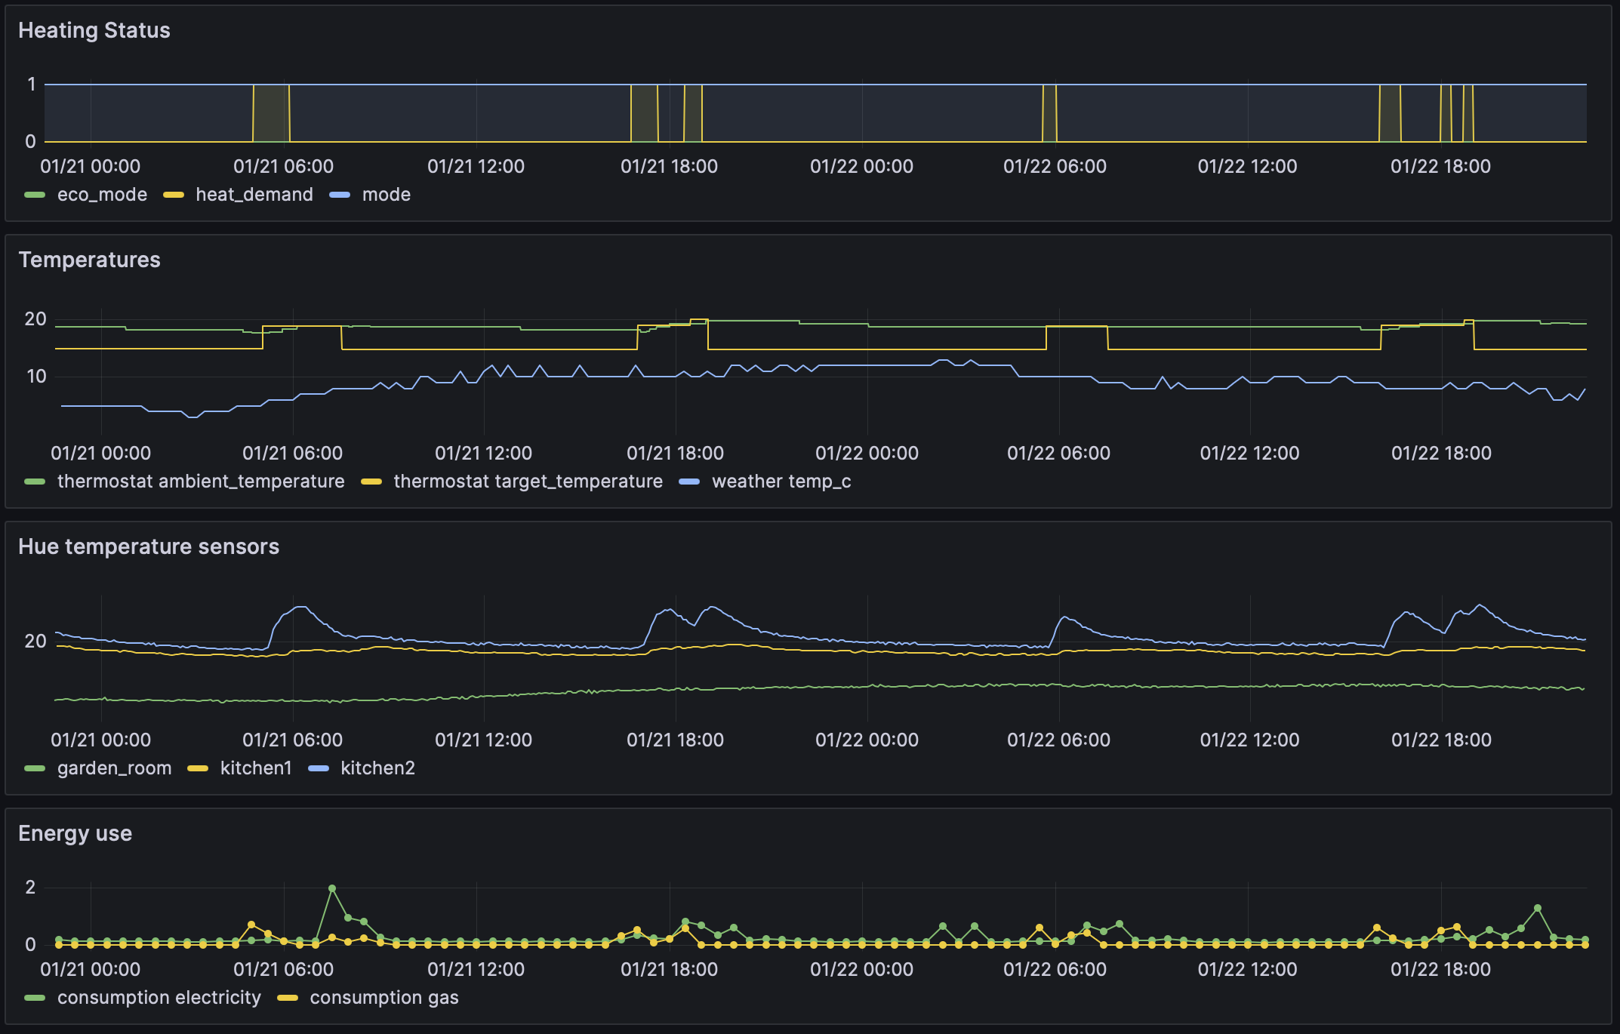The image size is (1620, 1034).
Task: Click 01/22 18:00 label on Energy use axis
Action: [x=1440, y=969]
